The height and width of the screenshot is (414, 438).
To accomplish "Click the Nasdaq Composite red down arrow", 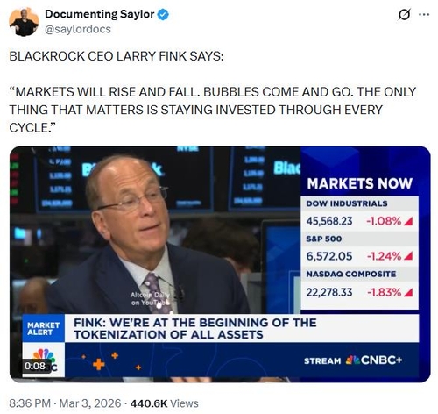I will [x=408, y=292].
